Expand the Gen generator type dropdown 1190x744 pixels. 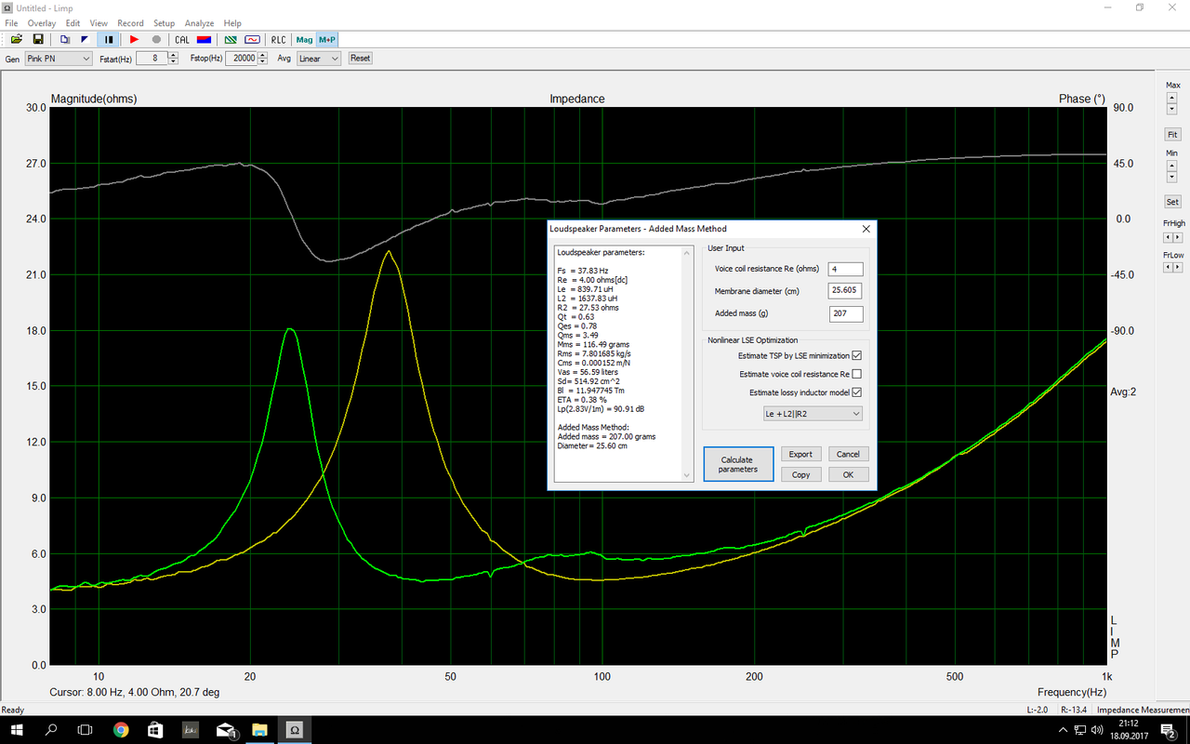tap(58, 59)
